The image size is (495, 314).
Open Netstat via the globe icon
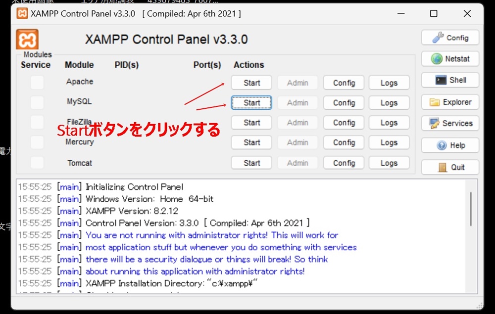coord(450,59)
